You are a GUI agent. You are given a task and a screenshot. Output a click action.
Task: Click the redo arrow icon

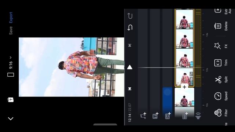click(130, 16)
